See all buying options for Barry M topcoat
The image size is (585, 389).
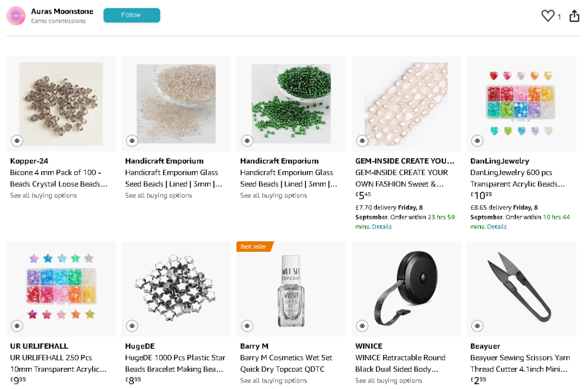point(274,381)
